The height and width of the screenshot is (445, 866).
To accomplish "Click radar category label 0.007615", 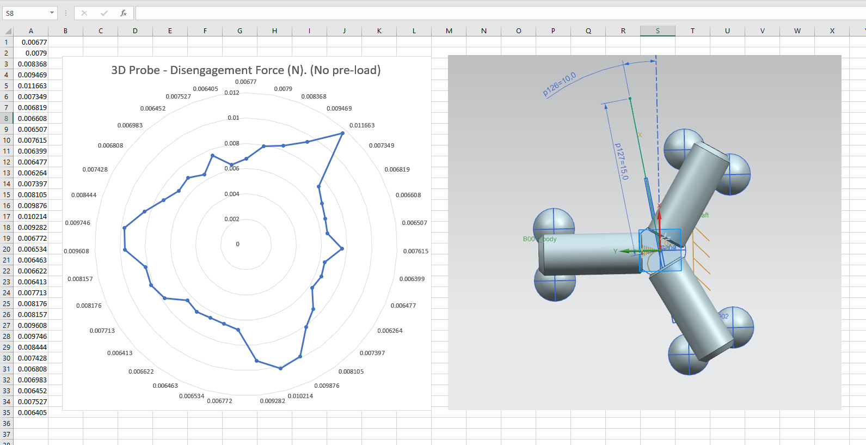I will [416, 251].
